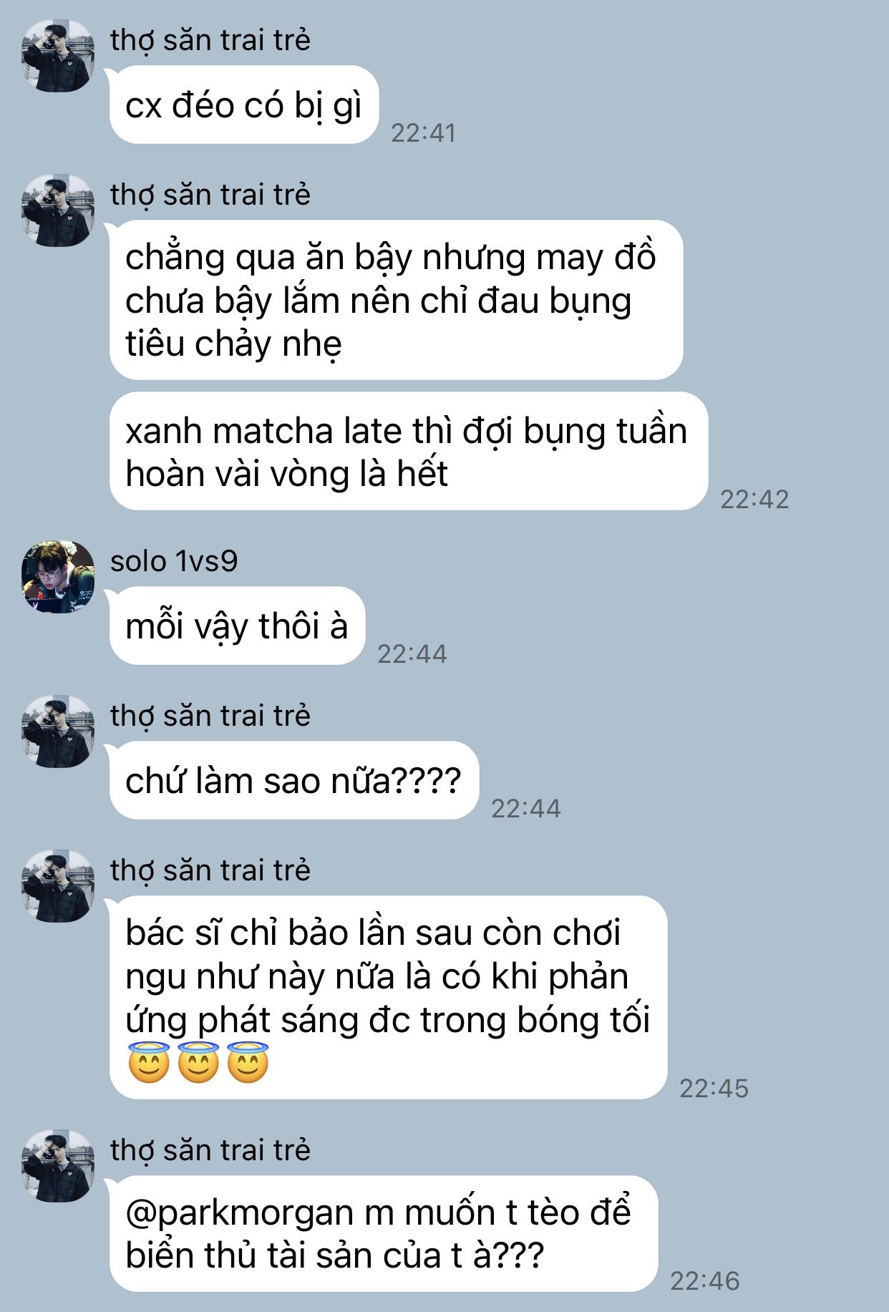Tap the avatar beside the @parkmorgan message
The width and height of the screenshot is (889, 1312).
(58, 1166)
